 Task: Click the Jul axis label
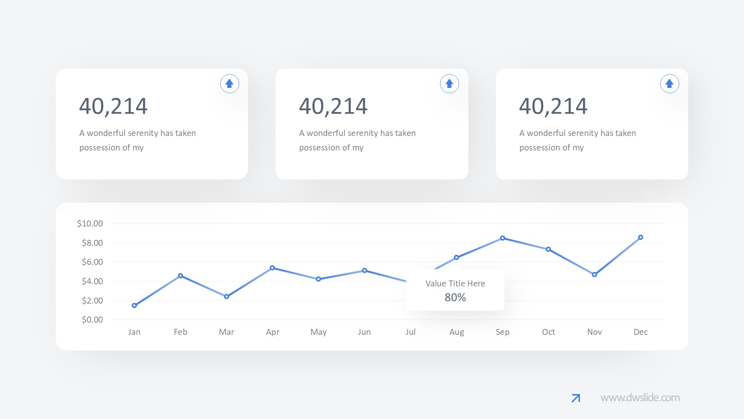410,332
